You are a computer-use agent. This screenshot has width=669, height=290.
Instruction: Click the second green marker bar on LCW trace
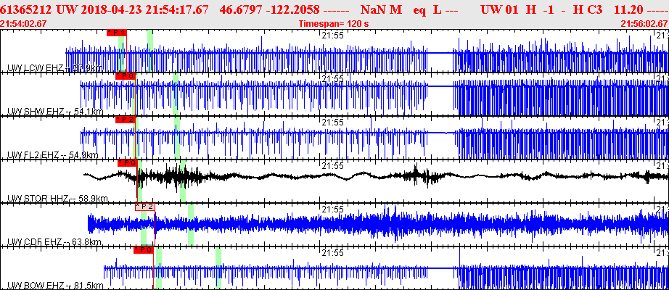tap(150, 51)
